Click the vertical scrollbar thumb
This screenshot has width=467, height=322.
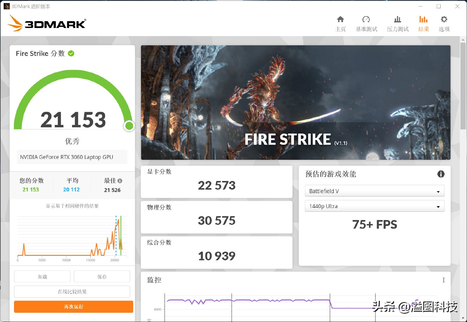pos(463,86)
